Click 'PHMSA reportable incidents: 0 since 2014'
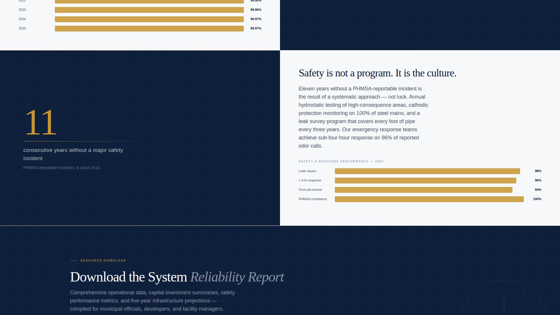560x315 pixels. [62, 168]
